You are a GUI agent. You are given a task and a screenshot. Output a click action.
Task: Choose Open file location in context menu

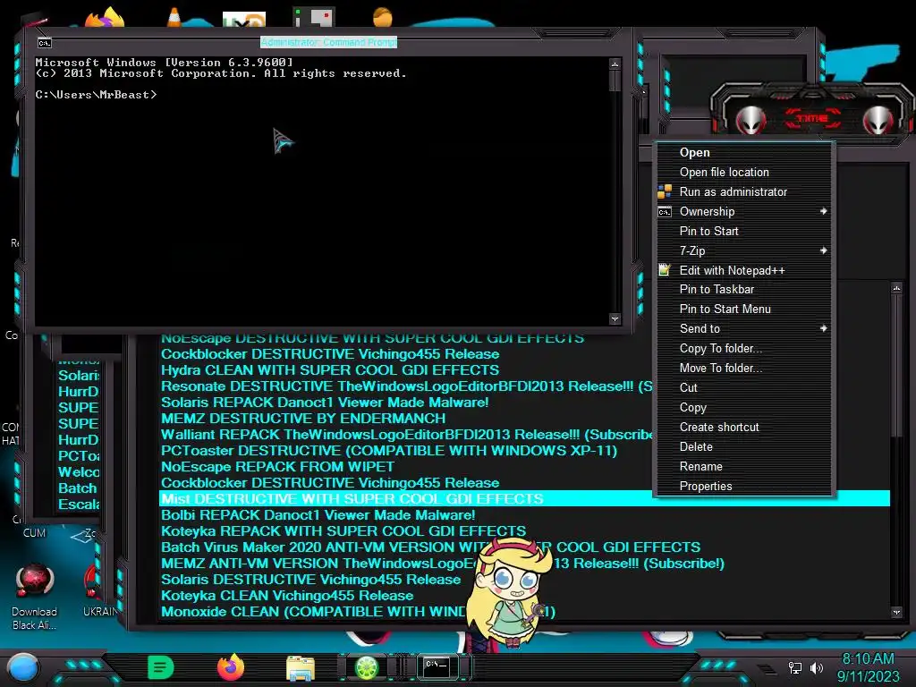743,173
